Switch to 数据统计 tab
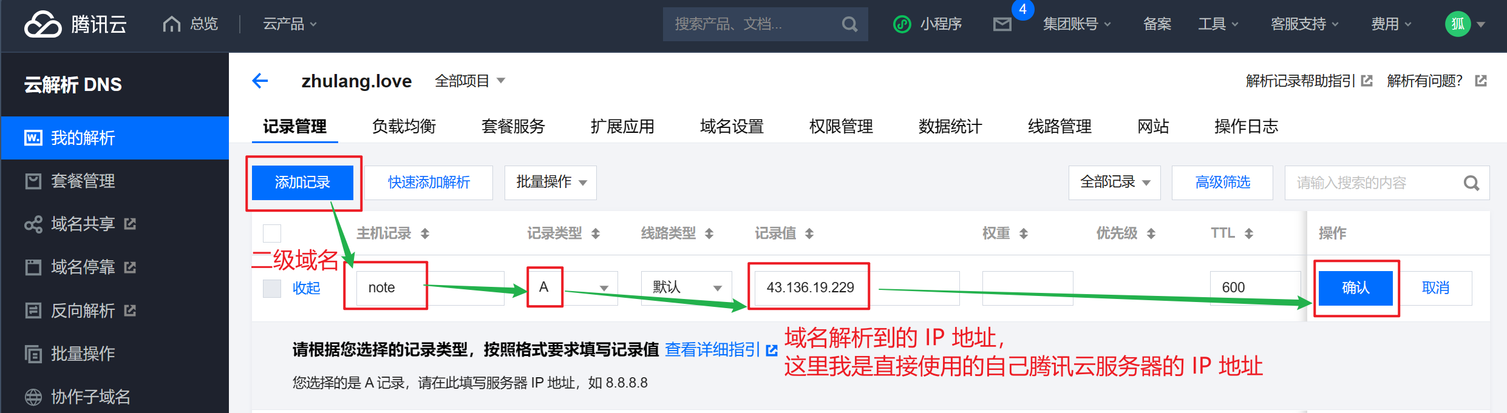Viewport: 1507px width, 413px height. point(951,126)
